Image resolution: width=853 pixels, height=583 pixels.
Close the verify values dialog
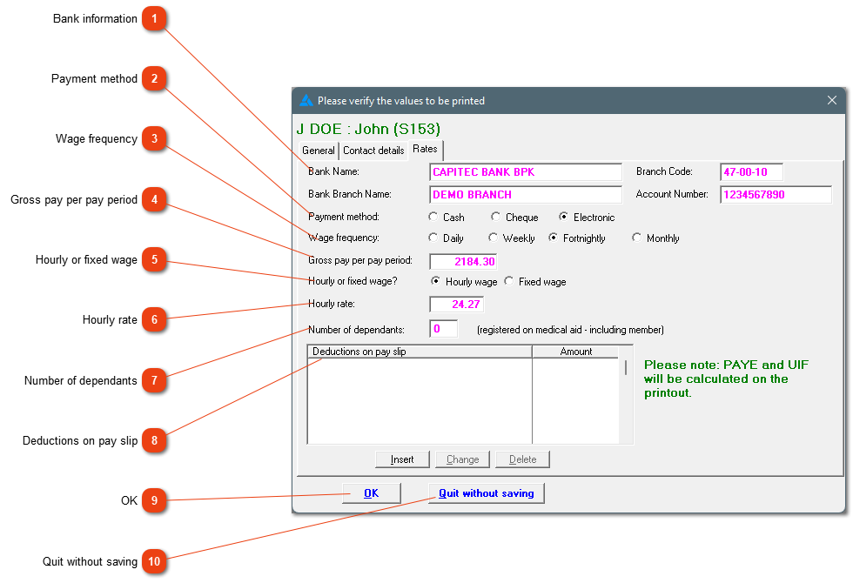tap(832, 100)
